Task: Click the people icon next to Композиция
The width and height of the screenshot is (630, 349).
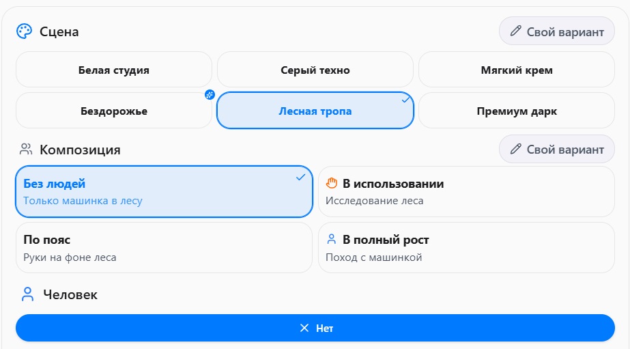Action: click(x=27, y=149)
